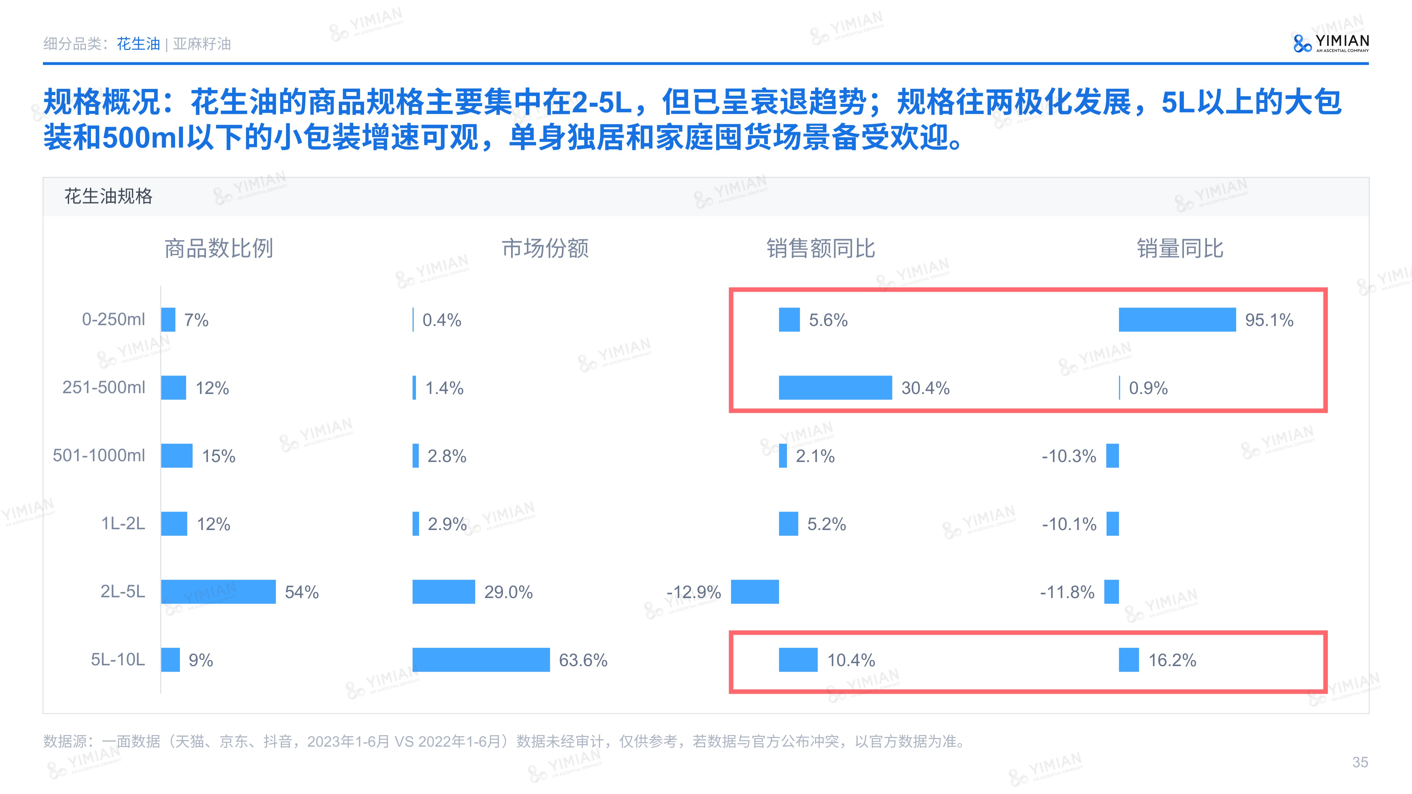Click the page number 35
Screen dimensions: 1412x794
point(1360,762)
